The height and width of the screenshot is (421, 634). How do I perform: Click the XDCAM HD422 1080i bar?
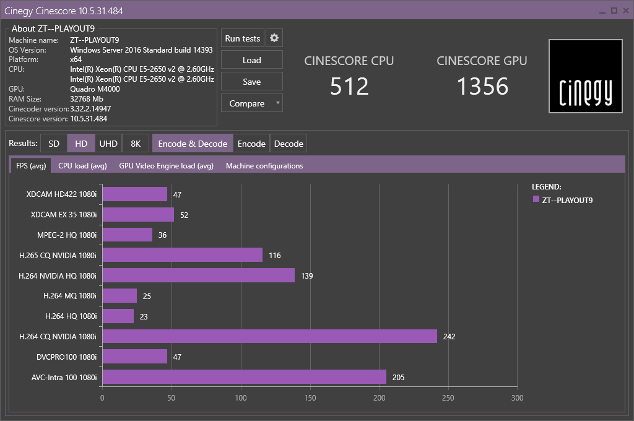point(134,194)
